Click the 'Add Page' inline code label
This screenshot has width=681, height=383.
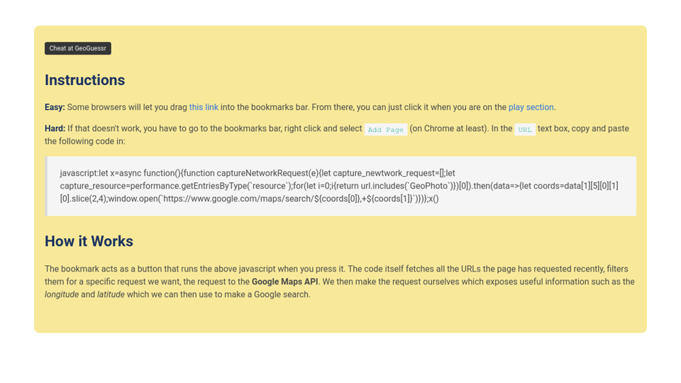(x=386, y=130)
